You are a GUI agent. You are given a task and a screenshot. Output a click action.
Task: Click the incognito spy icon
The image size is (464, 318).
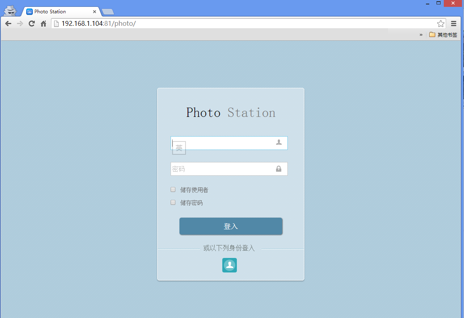11,10
